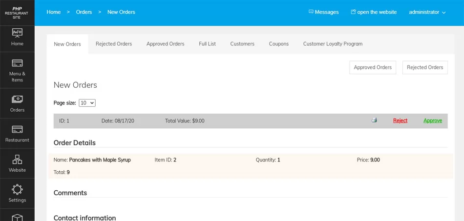The image size is (464, 221).
Task: Switch to the Coupons tab
Action: [x=278, y=44]
